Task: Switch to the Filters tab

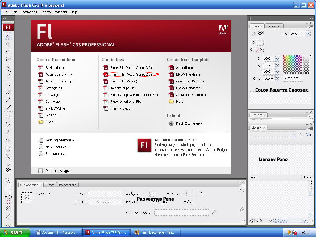Action: pos(50,185)
